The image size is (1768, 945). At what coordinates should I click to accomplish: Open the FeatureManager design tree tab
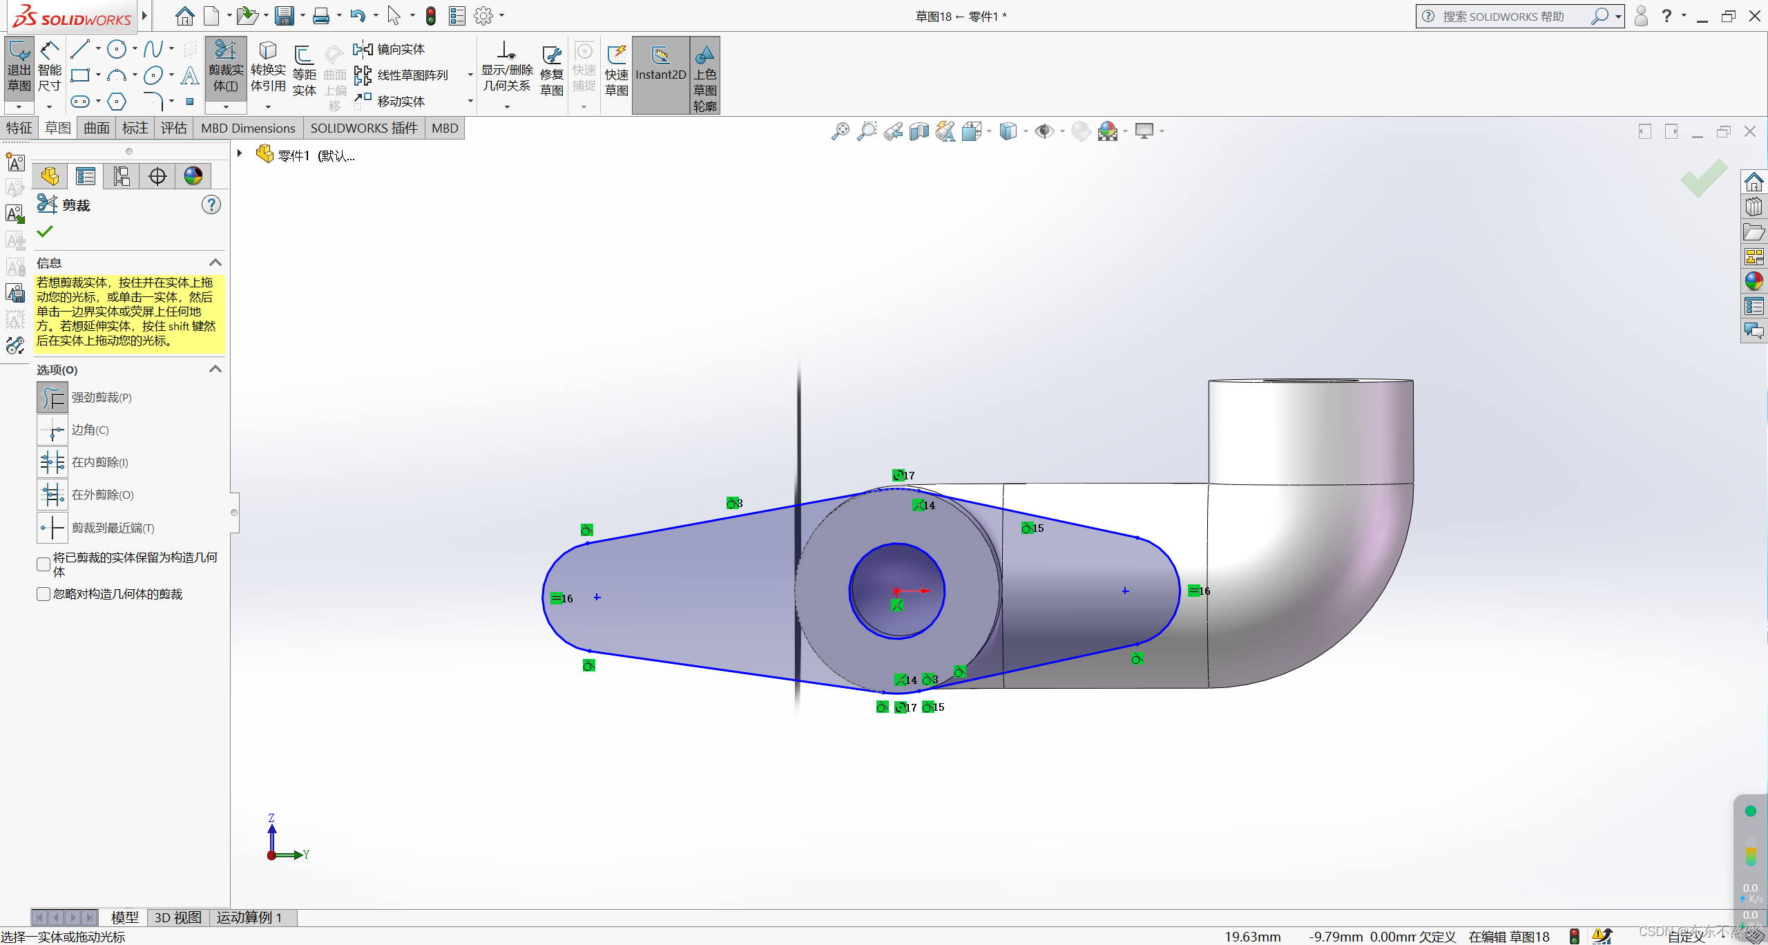point(50,176)
